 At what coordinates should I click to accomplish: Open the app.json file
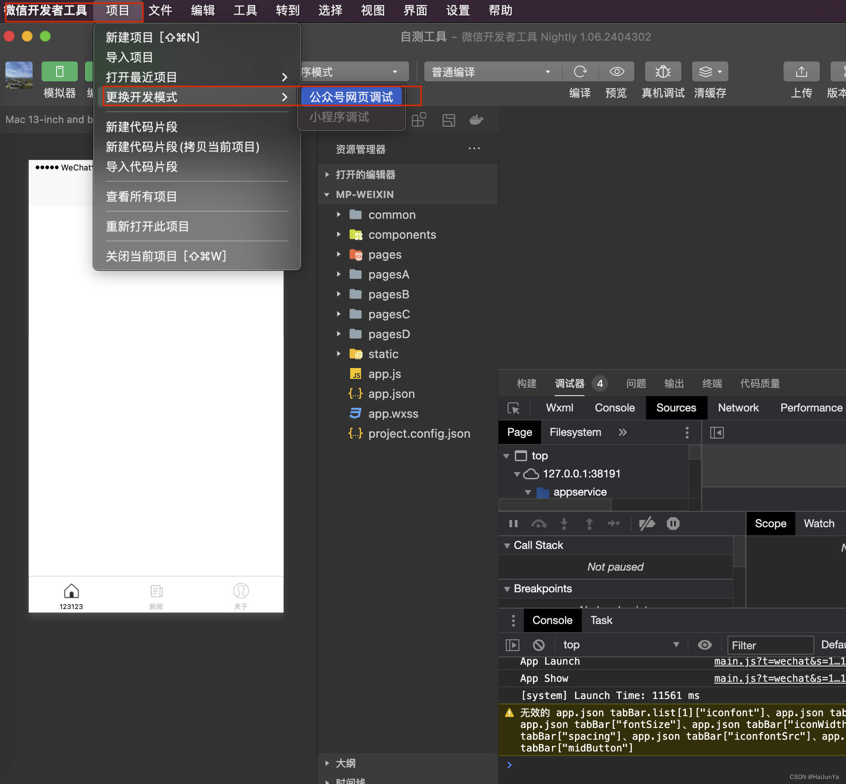[391, 394]
